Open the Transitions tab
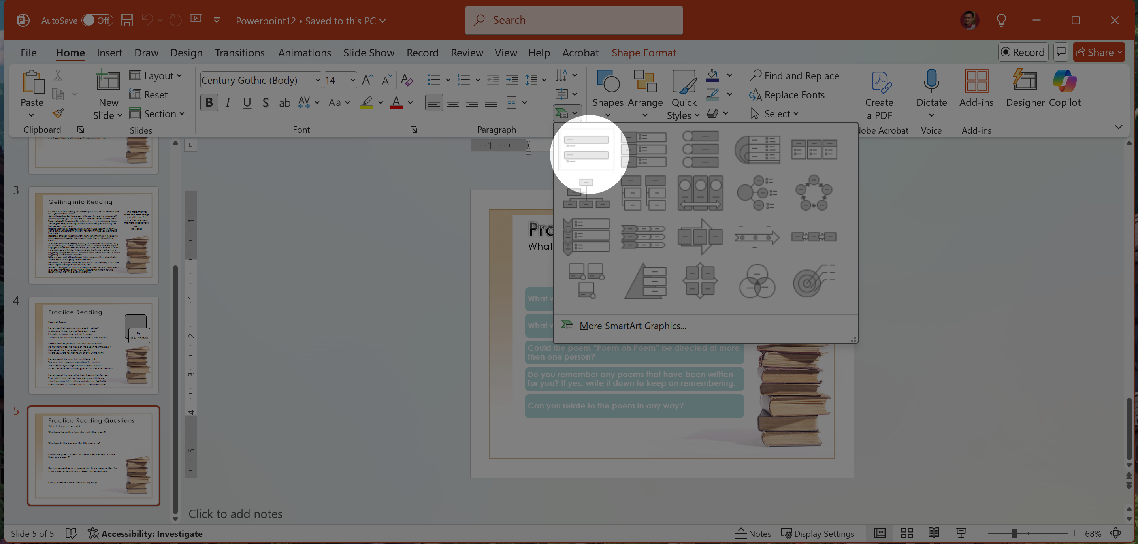 (239, 53)
